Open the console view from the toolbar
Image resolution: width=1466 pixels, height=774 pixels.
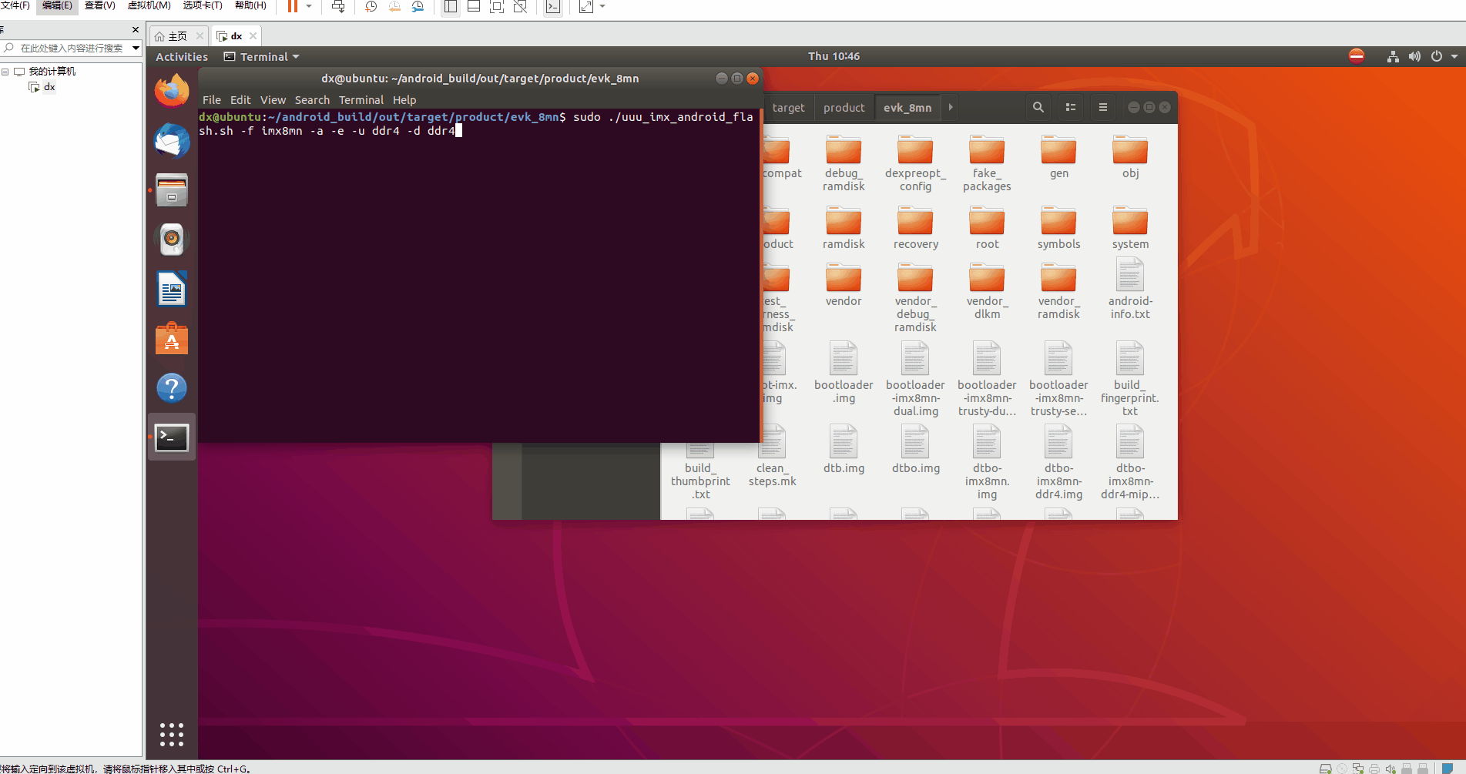pos(553,7)
